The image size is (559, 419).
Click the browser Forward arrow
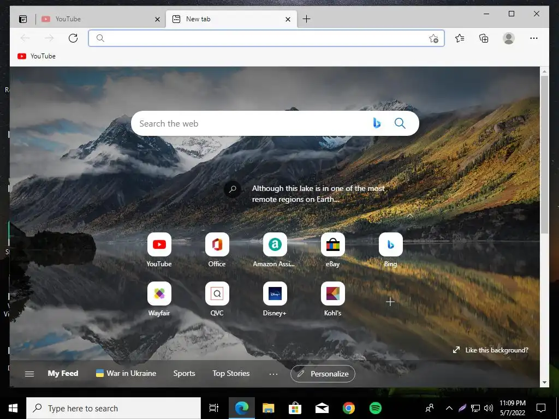pyautogui.click(x=49, y=38)
